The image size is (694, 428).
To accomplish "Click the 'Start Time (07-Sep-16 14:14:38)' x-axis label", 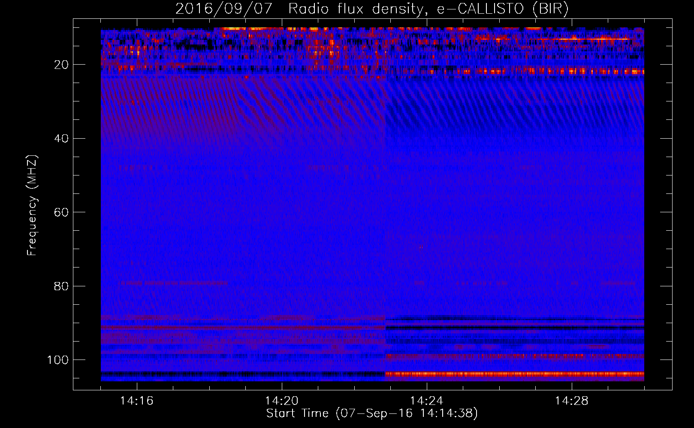I will click(x=372, y=413).
